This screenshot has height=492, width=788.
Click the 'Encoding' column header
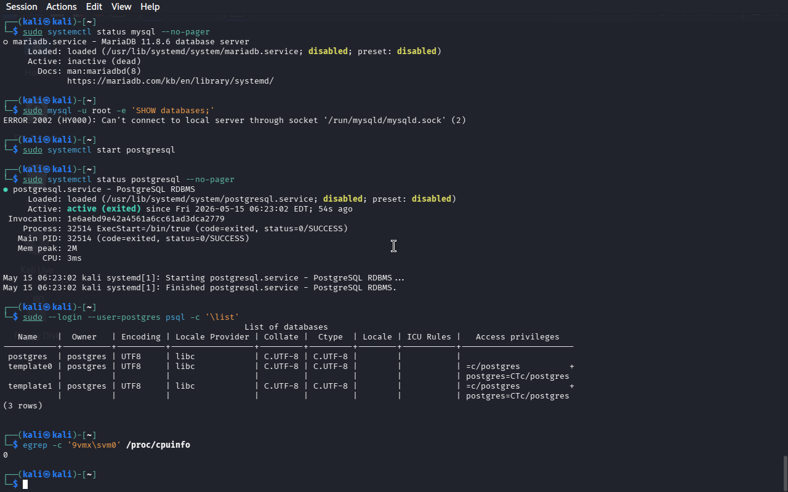point(141,337)
